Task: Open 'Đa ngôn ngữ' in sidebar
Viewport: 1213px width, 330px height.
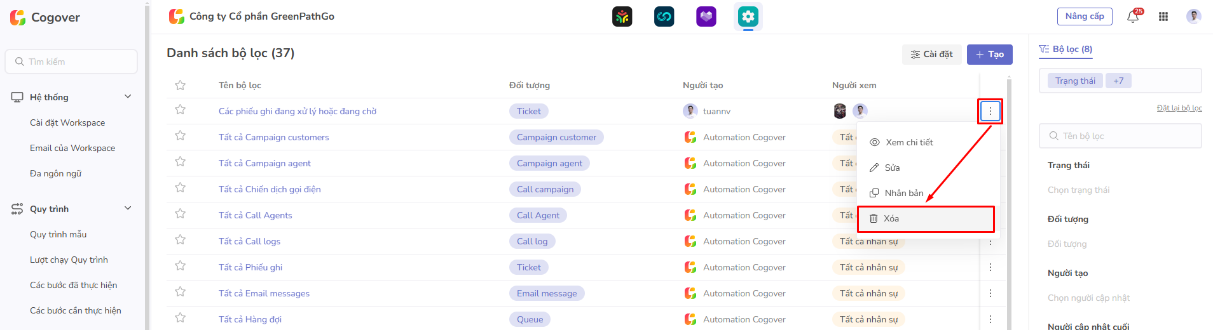Action: click(x=56, y=173)
